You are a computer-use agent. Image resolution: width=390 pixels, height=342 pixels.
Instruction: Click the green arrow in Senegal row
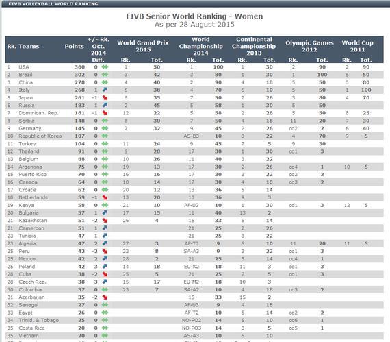click(105, 305)
